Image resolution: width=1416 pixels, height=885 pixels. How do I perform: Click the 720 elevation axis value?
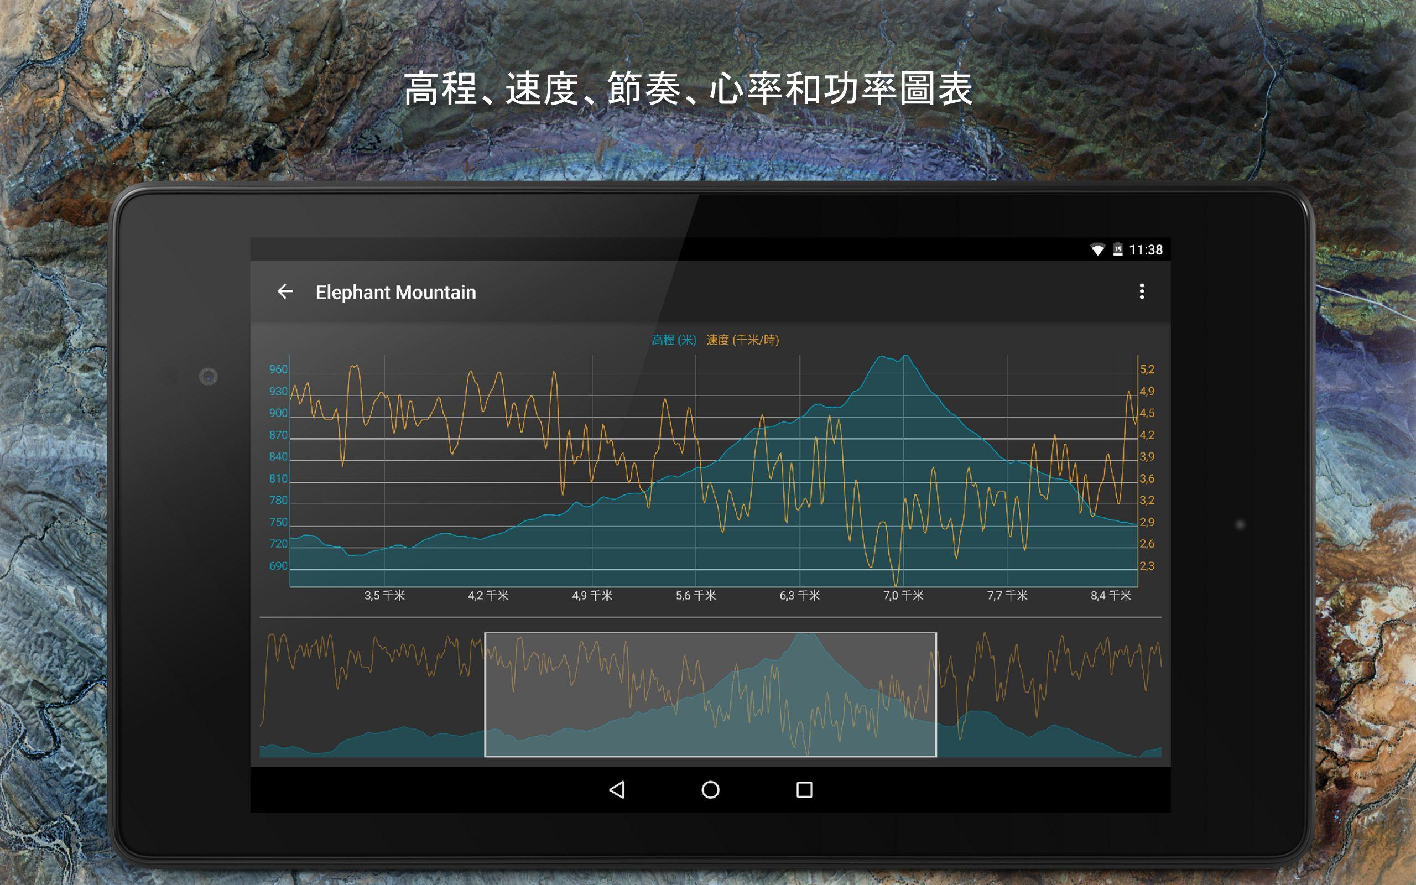(279, 544)
